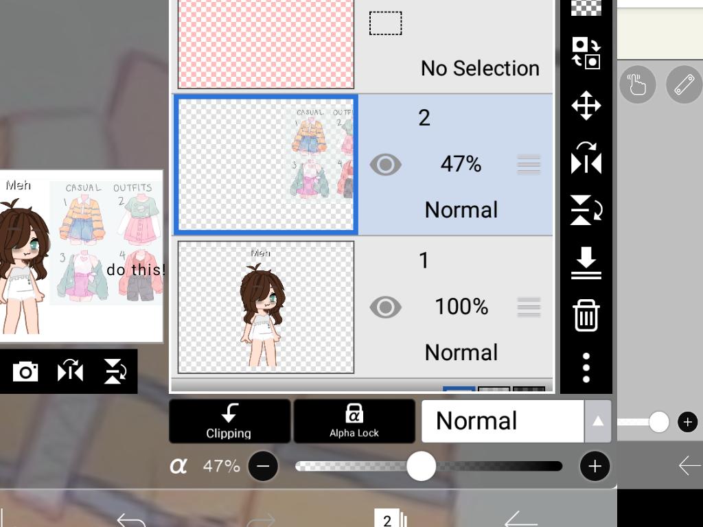The image size is (703, 527).
Task: Hide layer 1 using its eye toggle
Action: click(385, 307)
